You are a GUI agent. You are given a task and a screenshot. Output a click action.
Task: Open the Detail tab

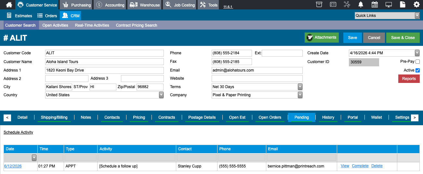[x=22, y=117]
